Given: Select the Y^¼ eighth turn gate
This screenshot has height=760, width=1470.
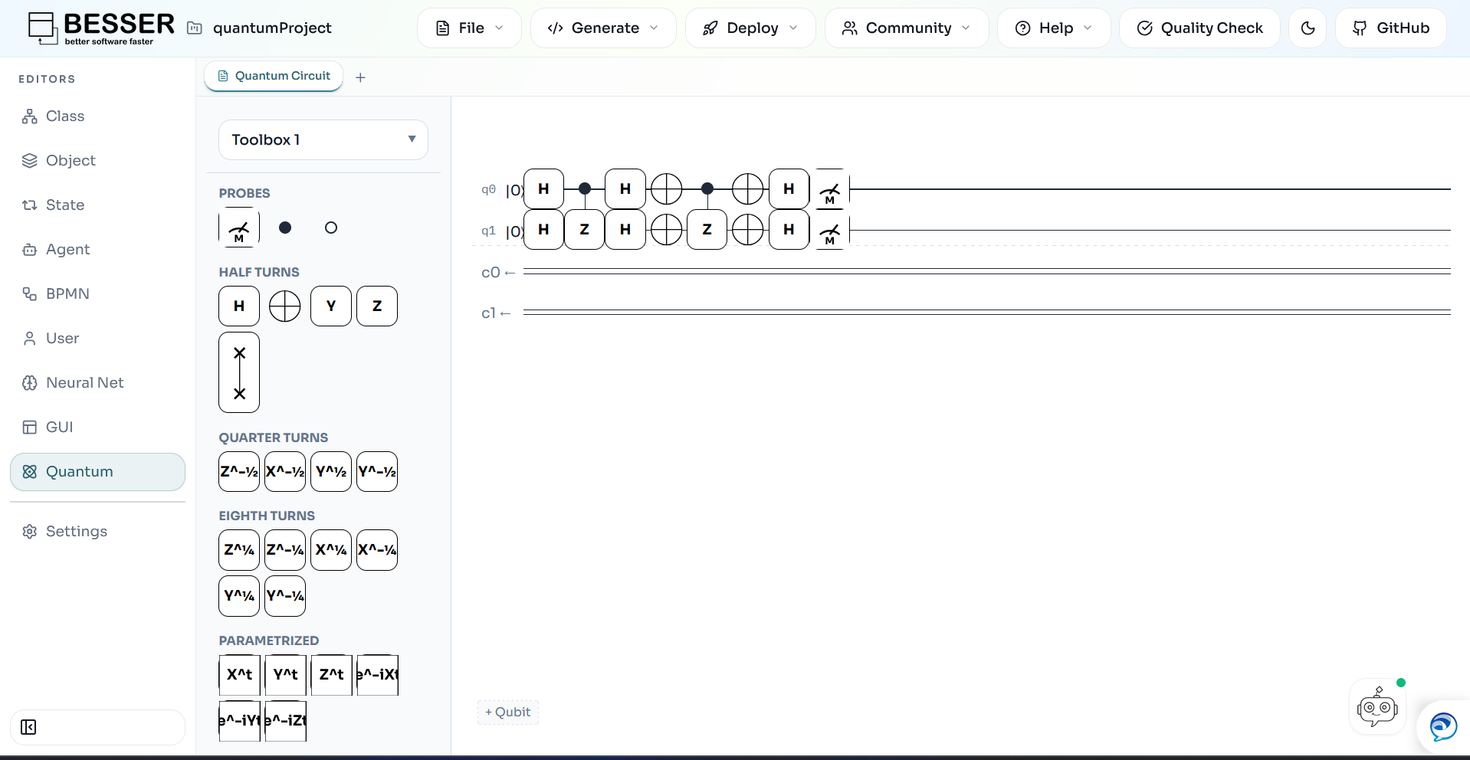Looking at the screenshot, I should 239,596.
